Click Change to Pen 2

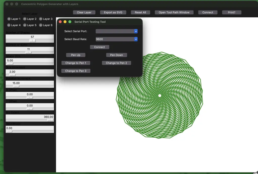116,63
